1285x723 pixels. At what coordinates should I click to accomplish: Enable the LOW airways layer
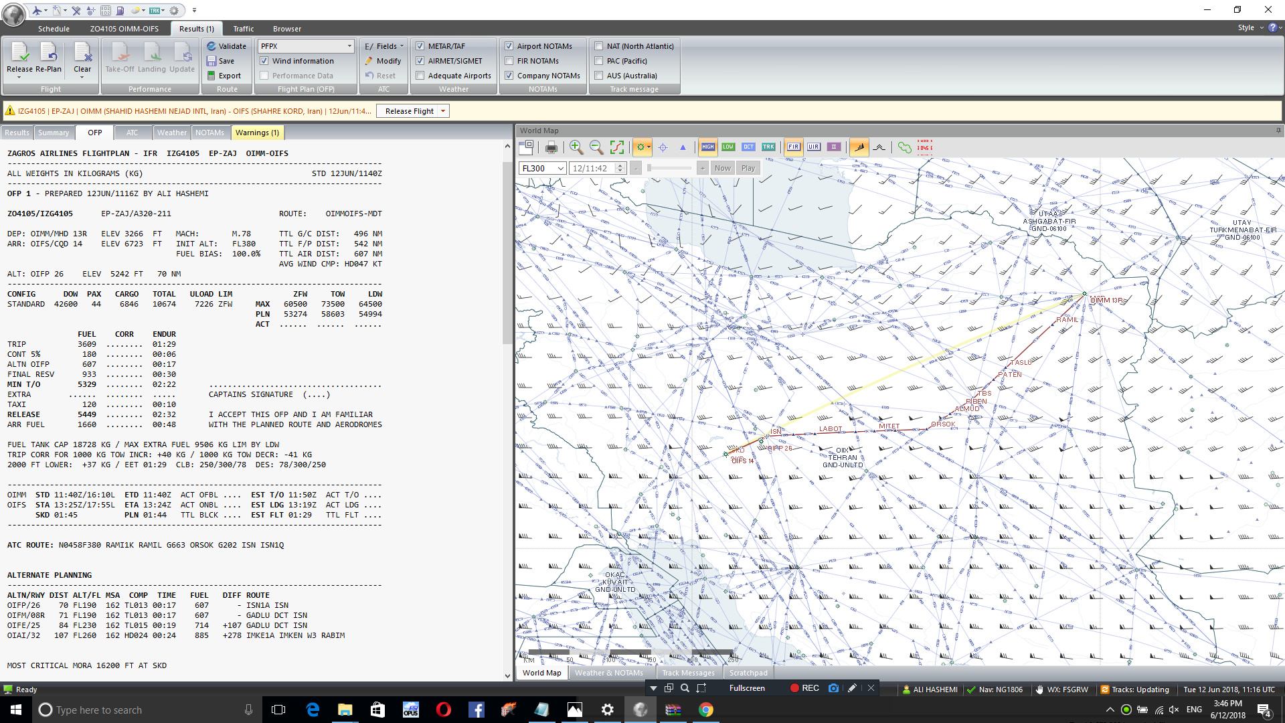(x=727, y=147)
